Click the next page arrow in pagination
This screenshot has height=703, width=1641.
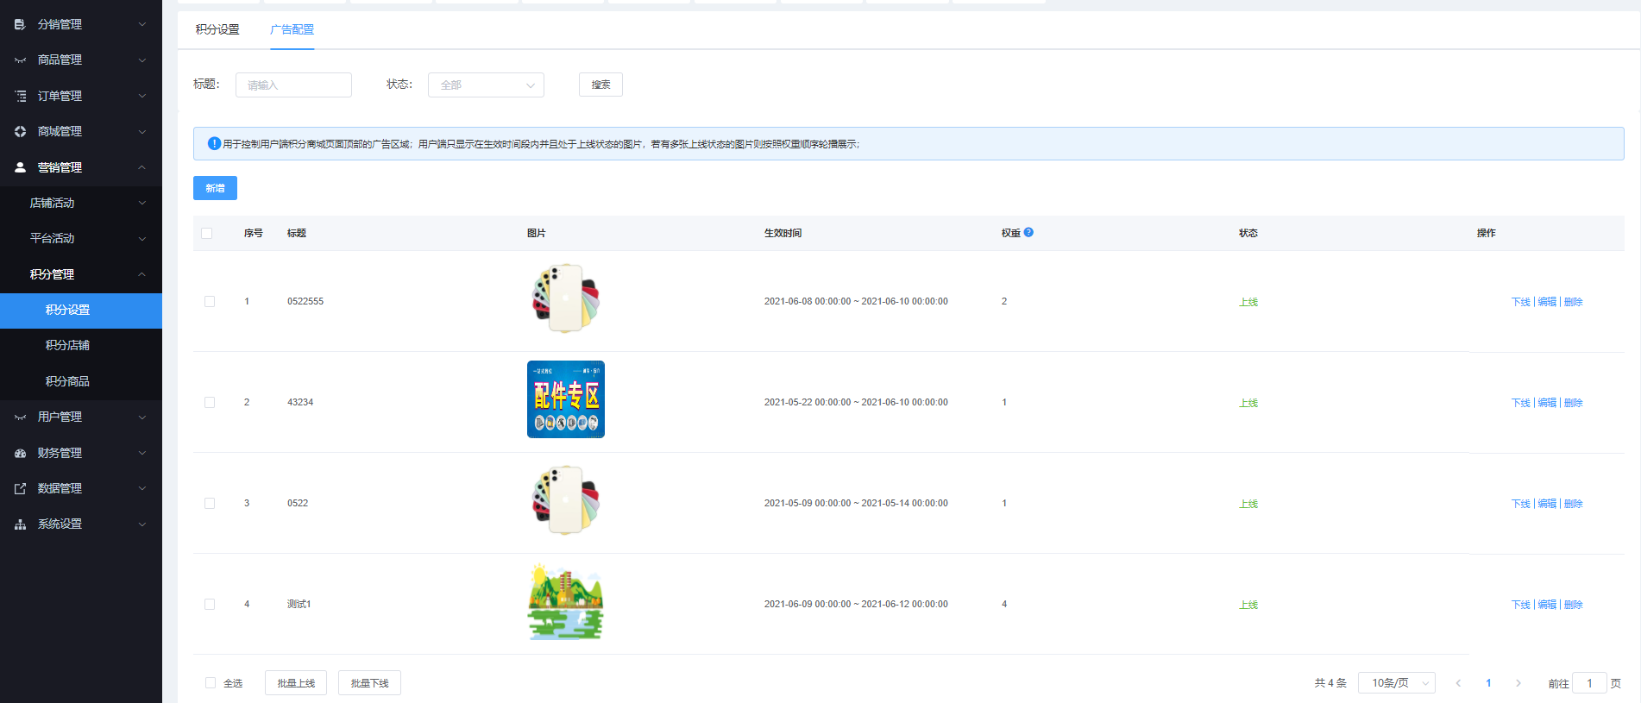[1518, 683]
